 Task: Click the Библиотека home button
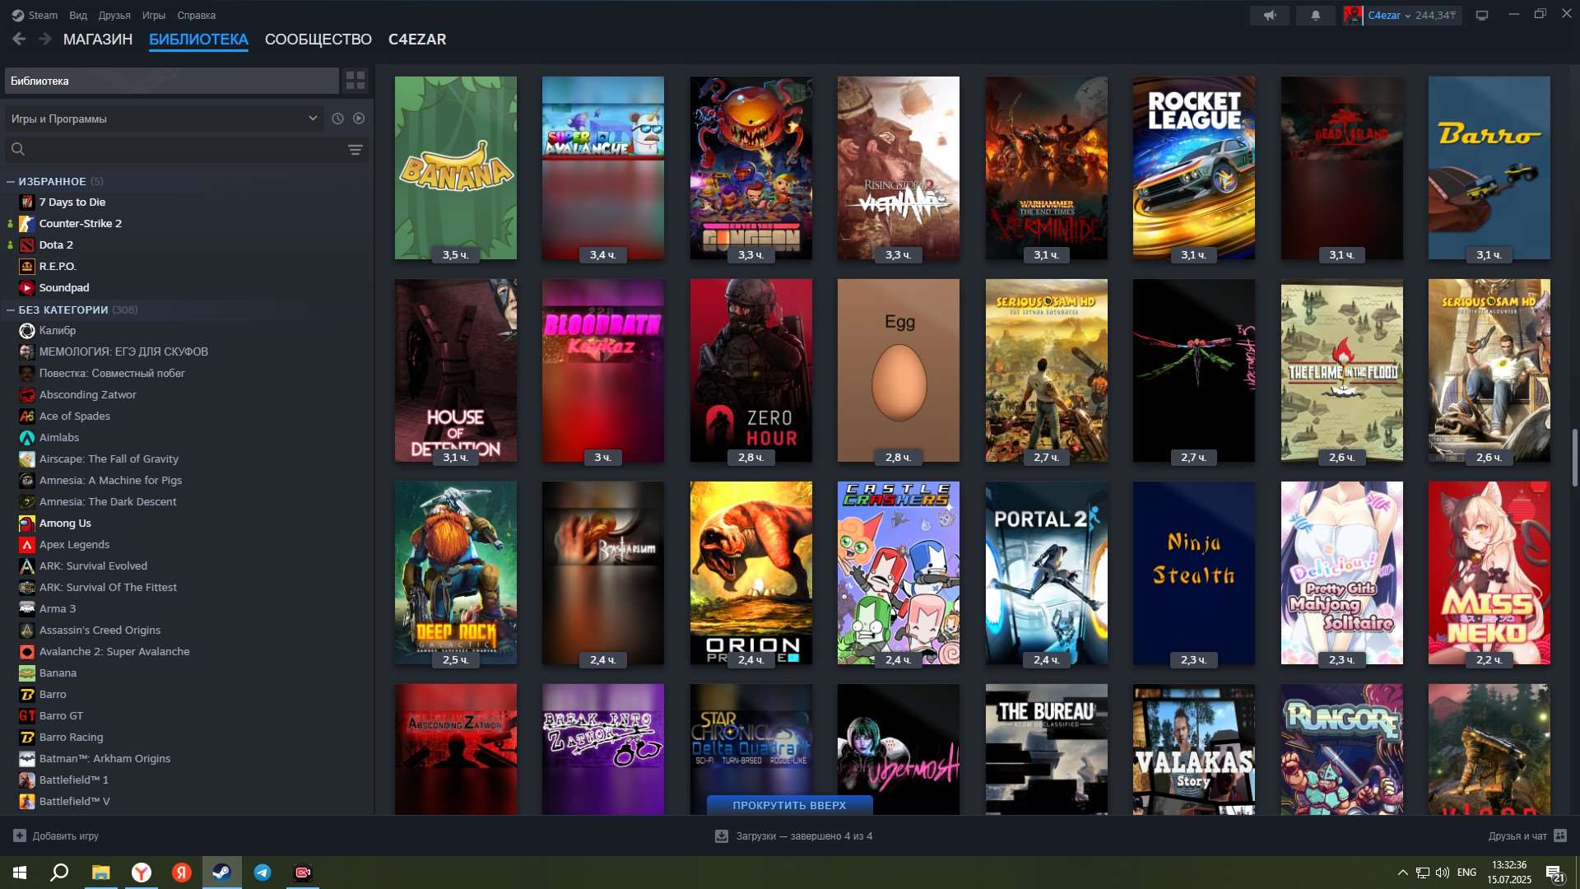coord(171,81)
